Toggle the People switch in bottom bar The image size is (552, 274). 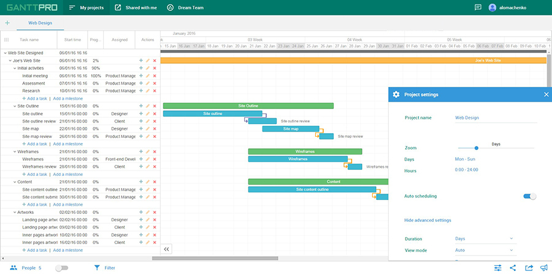[62, 268]
